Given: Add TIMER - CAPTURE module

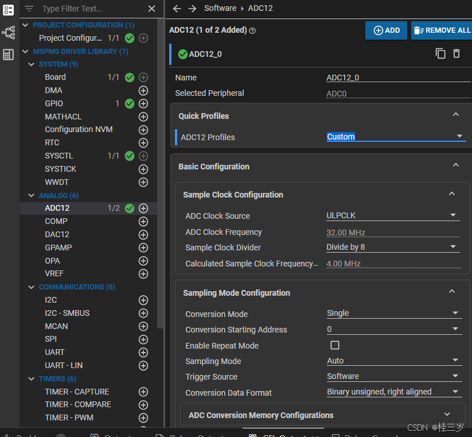Looking at the screenshot, I should coord(143,392).
